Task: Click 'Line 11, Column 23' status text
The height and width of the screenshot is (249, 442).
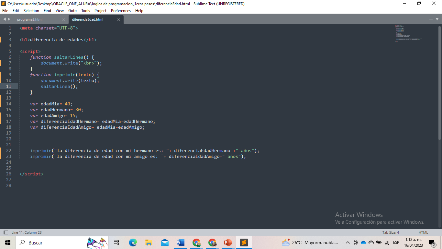Action: [x=27, y=232]
